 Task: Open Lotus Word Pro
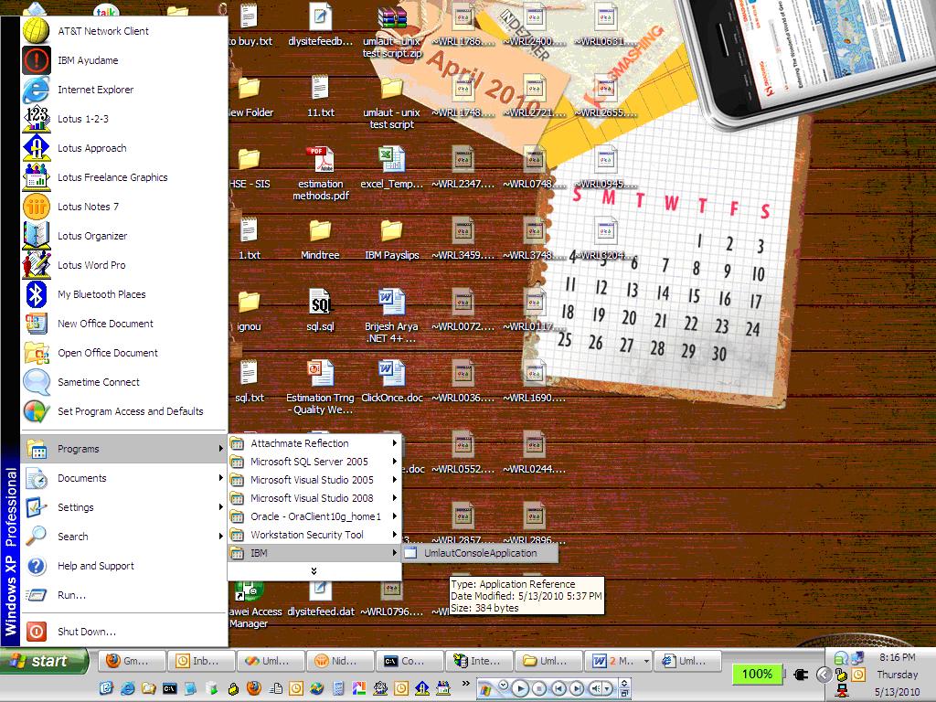pyautogui.click(x=124, y=265)
